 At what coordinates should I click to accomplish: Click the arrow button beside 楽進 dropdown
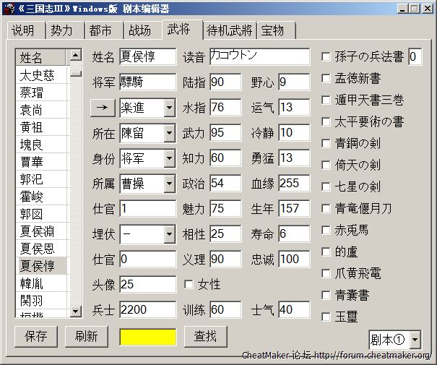pyautogui.click(x=102, y=108)
